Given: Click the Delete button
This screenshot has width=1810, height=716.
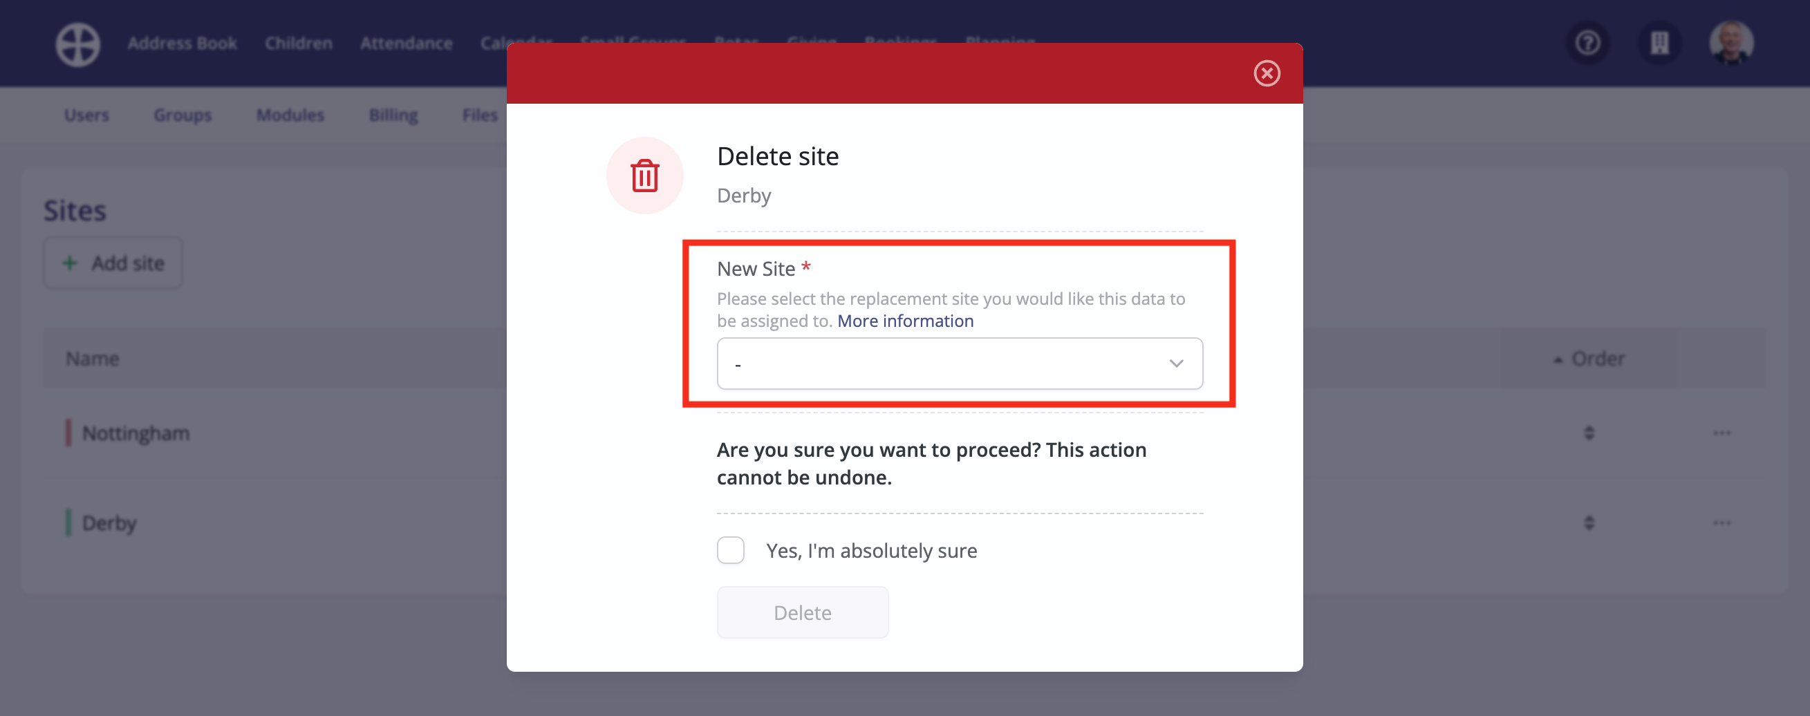Looking at the screenshot, I should [x=803, y=613].
